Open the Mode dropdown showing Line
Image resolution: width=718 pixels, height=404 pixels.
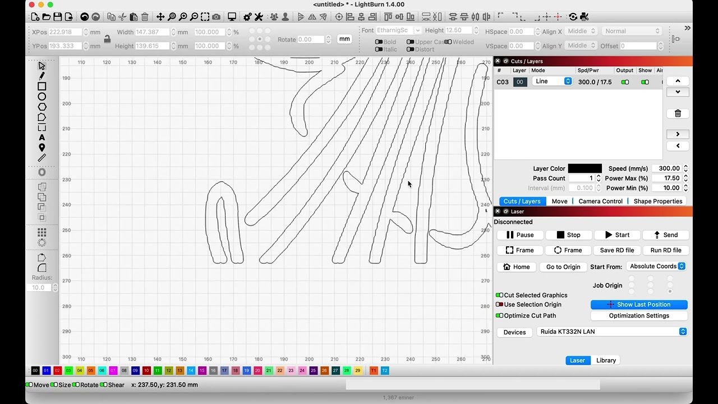tap(552, 81)
